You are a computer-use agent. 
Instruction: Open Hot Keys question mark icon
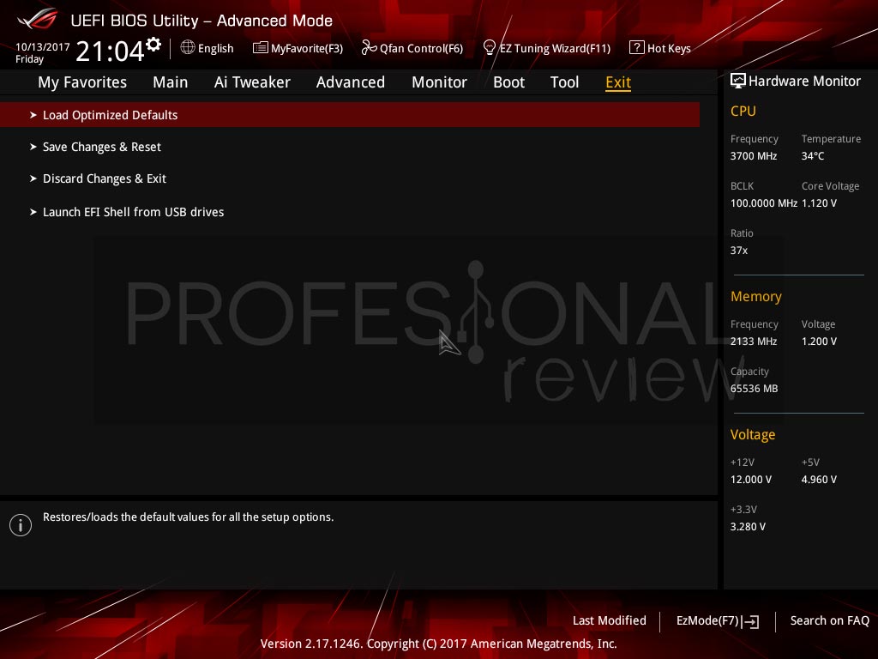637,48
